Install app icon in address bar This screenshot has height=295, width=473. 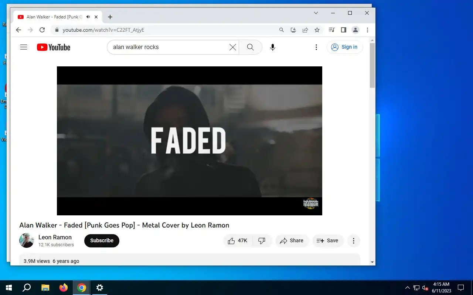click(293, 30)
